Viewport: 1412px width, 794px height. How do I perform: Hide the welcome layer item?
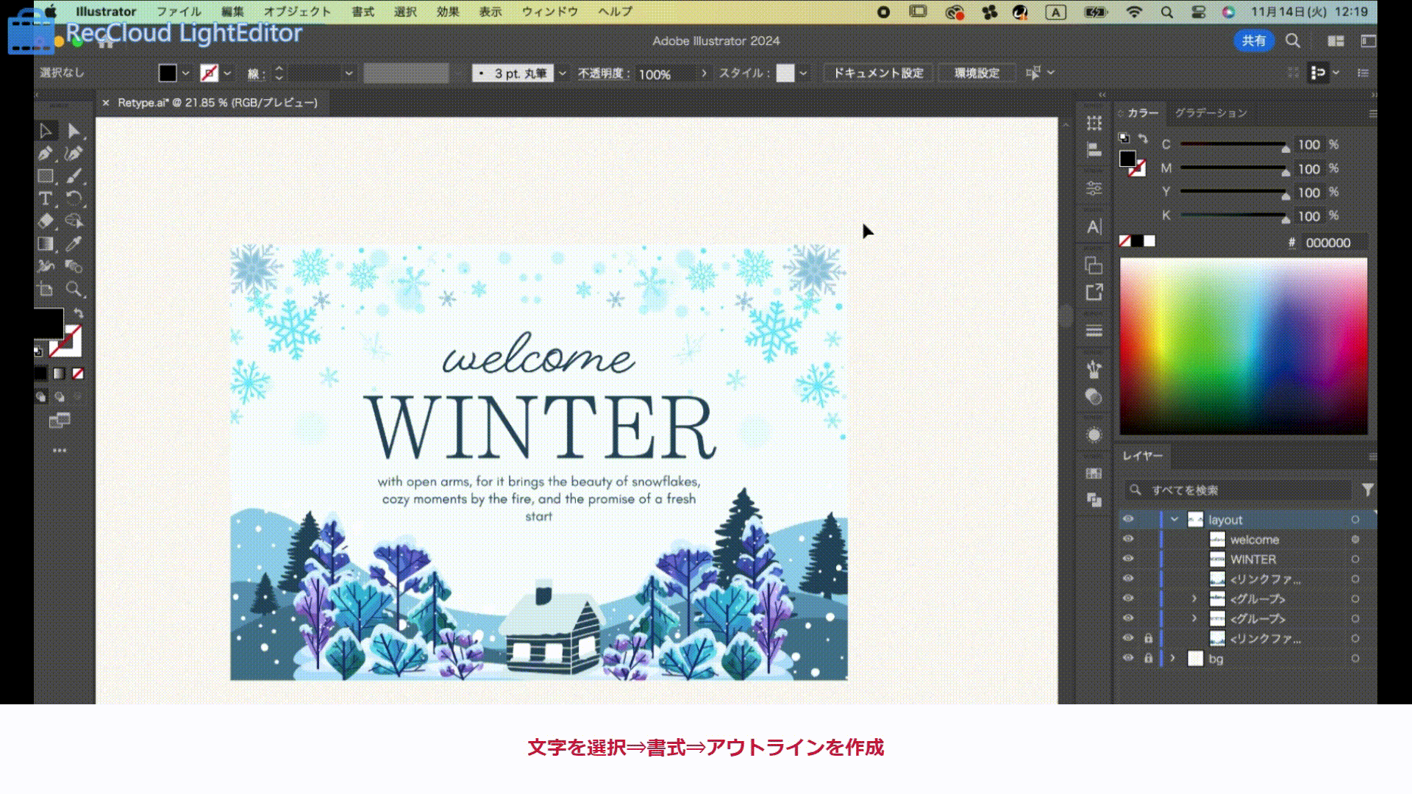point(1128,540)
